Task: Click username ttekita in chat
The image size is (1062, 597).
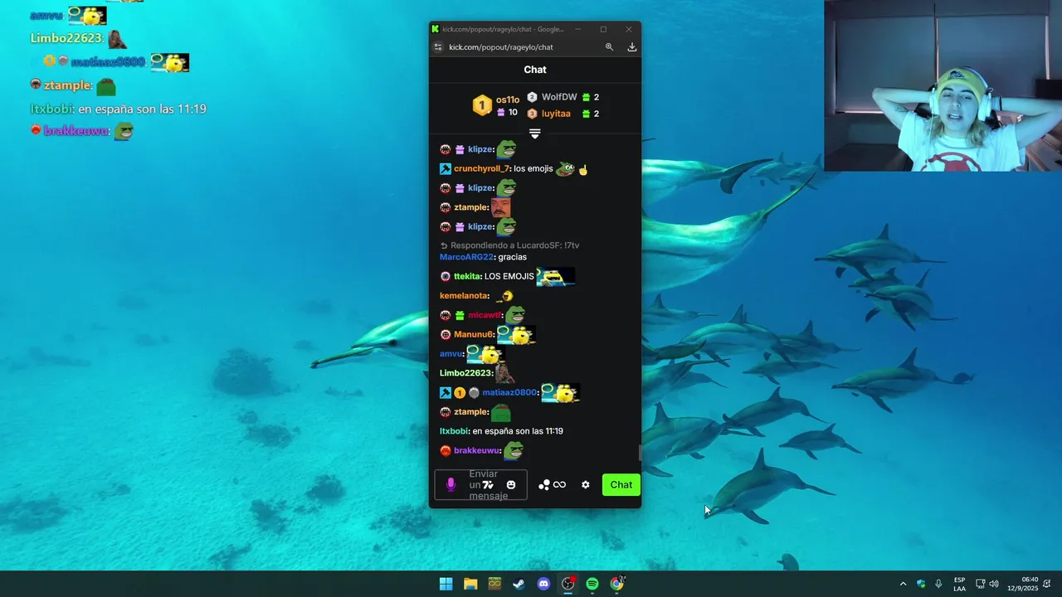Action: point(467,276)
